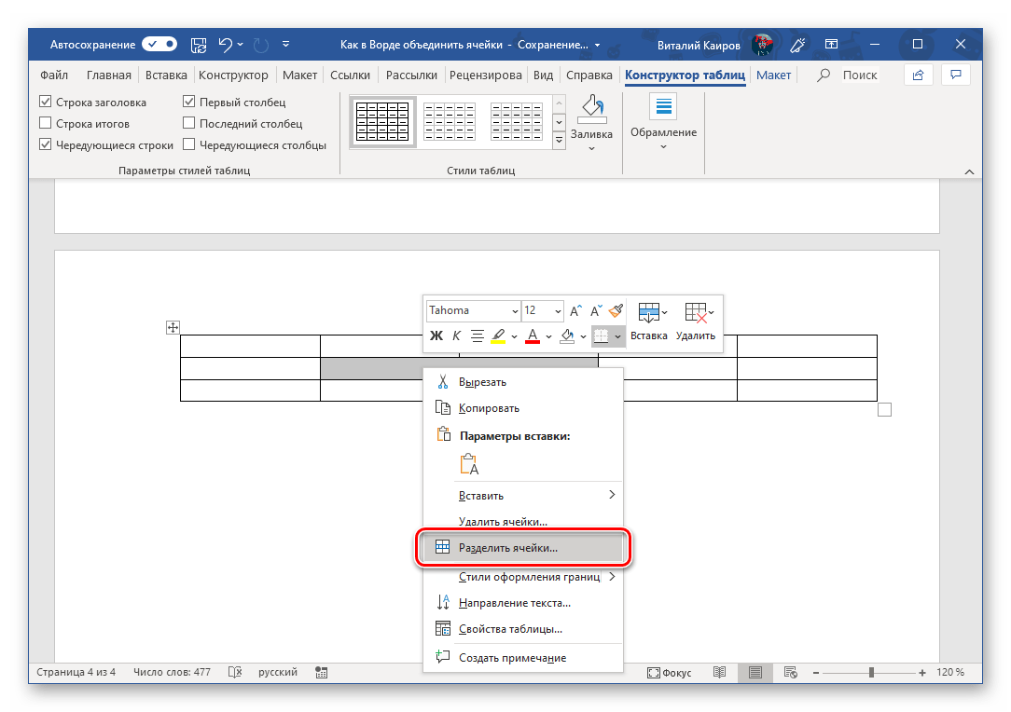The height and width of the screenshot is (712, 1011).
Task: Open Свойства таблицы from context menu
Action: pyautogui.click(x=523, y=629)
